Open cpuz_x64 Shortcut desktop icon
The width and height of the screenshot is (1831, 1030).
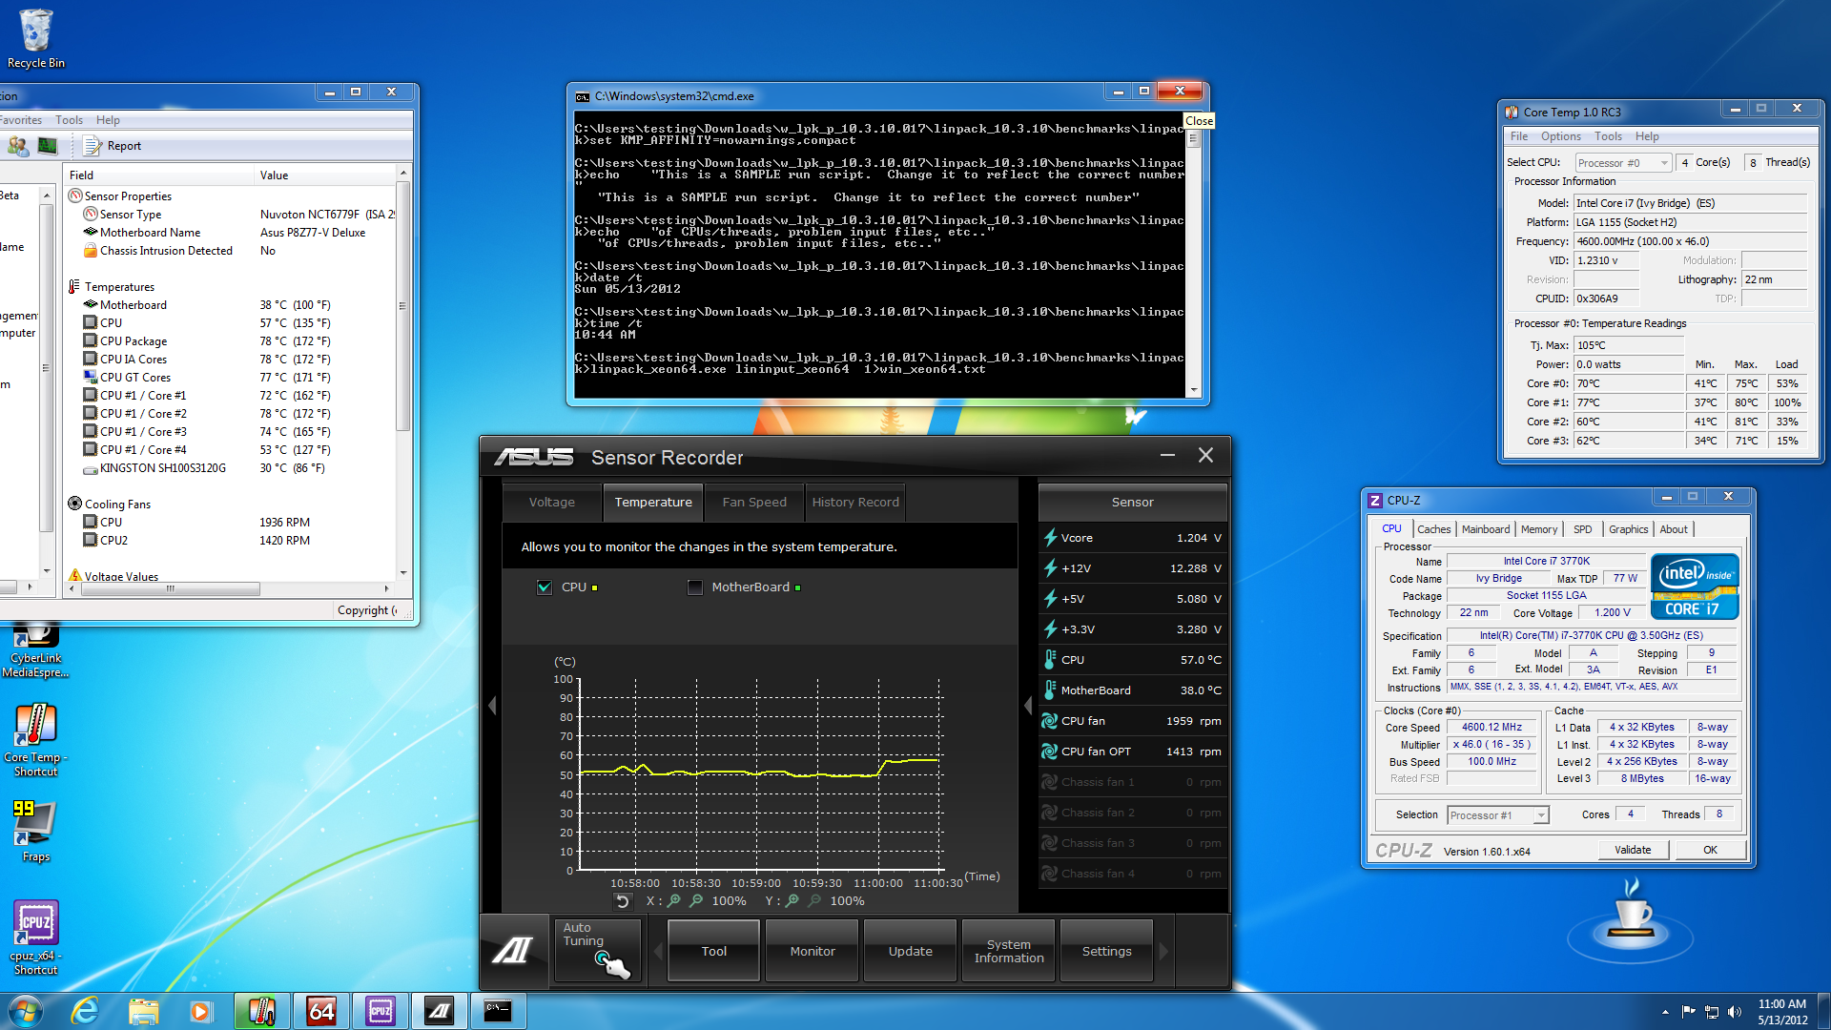(x=36, y=938)
